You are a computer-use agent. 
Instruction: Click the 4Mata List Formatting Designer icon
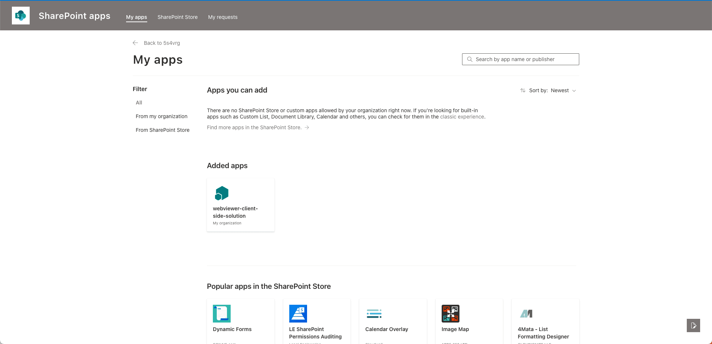click(x=526, y=314)
